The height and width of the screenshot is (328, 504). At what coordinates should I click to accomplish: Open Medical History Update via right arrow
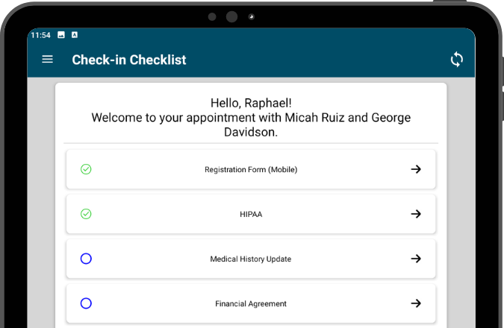(x=416, y=259)
